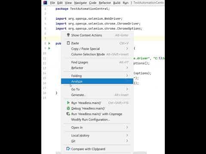
Task: Select Column Selection Mode entry
Action: tap(97, 54)
